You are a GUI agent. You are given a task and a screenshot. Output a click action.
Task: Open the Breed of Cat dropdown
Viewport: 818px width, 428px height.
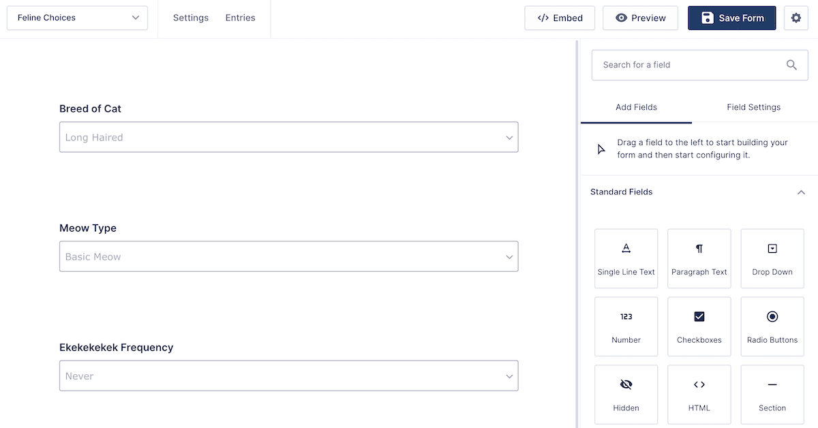[x=289, y=137]
